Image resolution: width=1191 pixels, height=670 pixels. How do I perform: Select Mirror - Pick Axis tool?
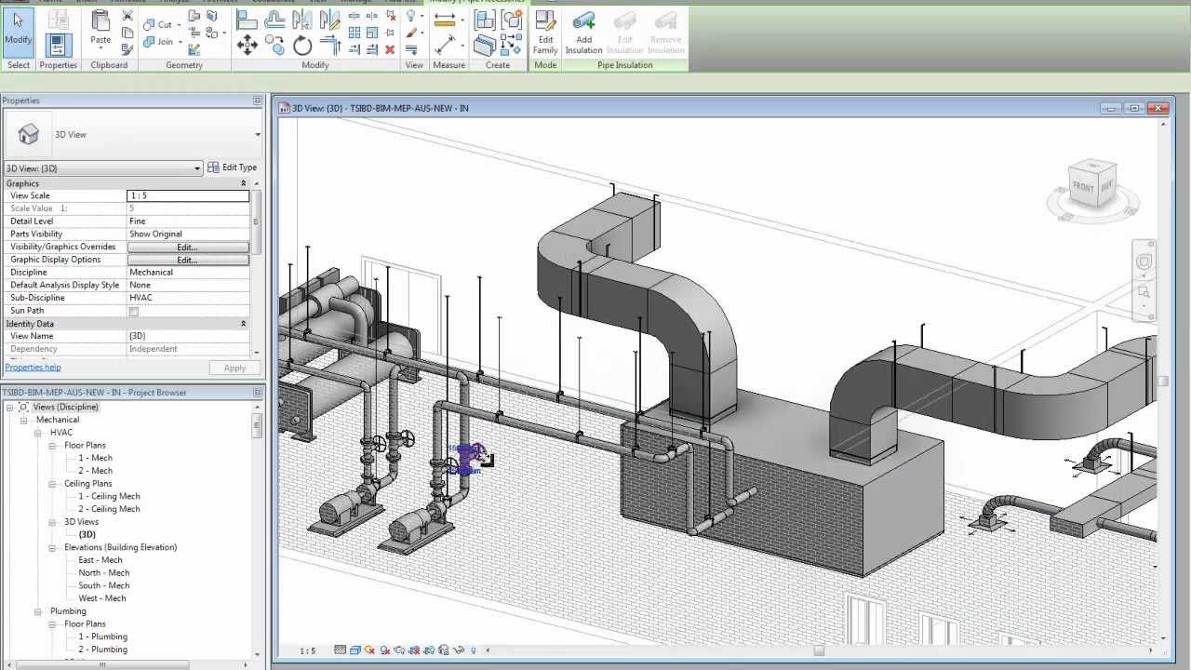tap(302, 20)
